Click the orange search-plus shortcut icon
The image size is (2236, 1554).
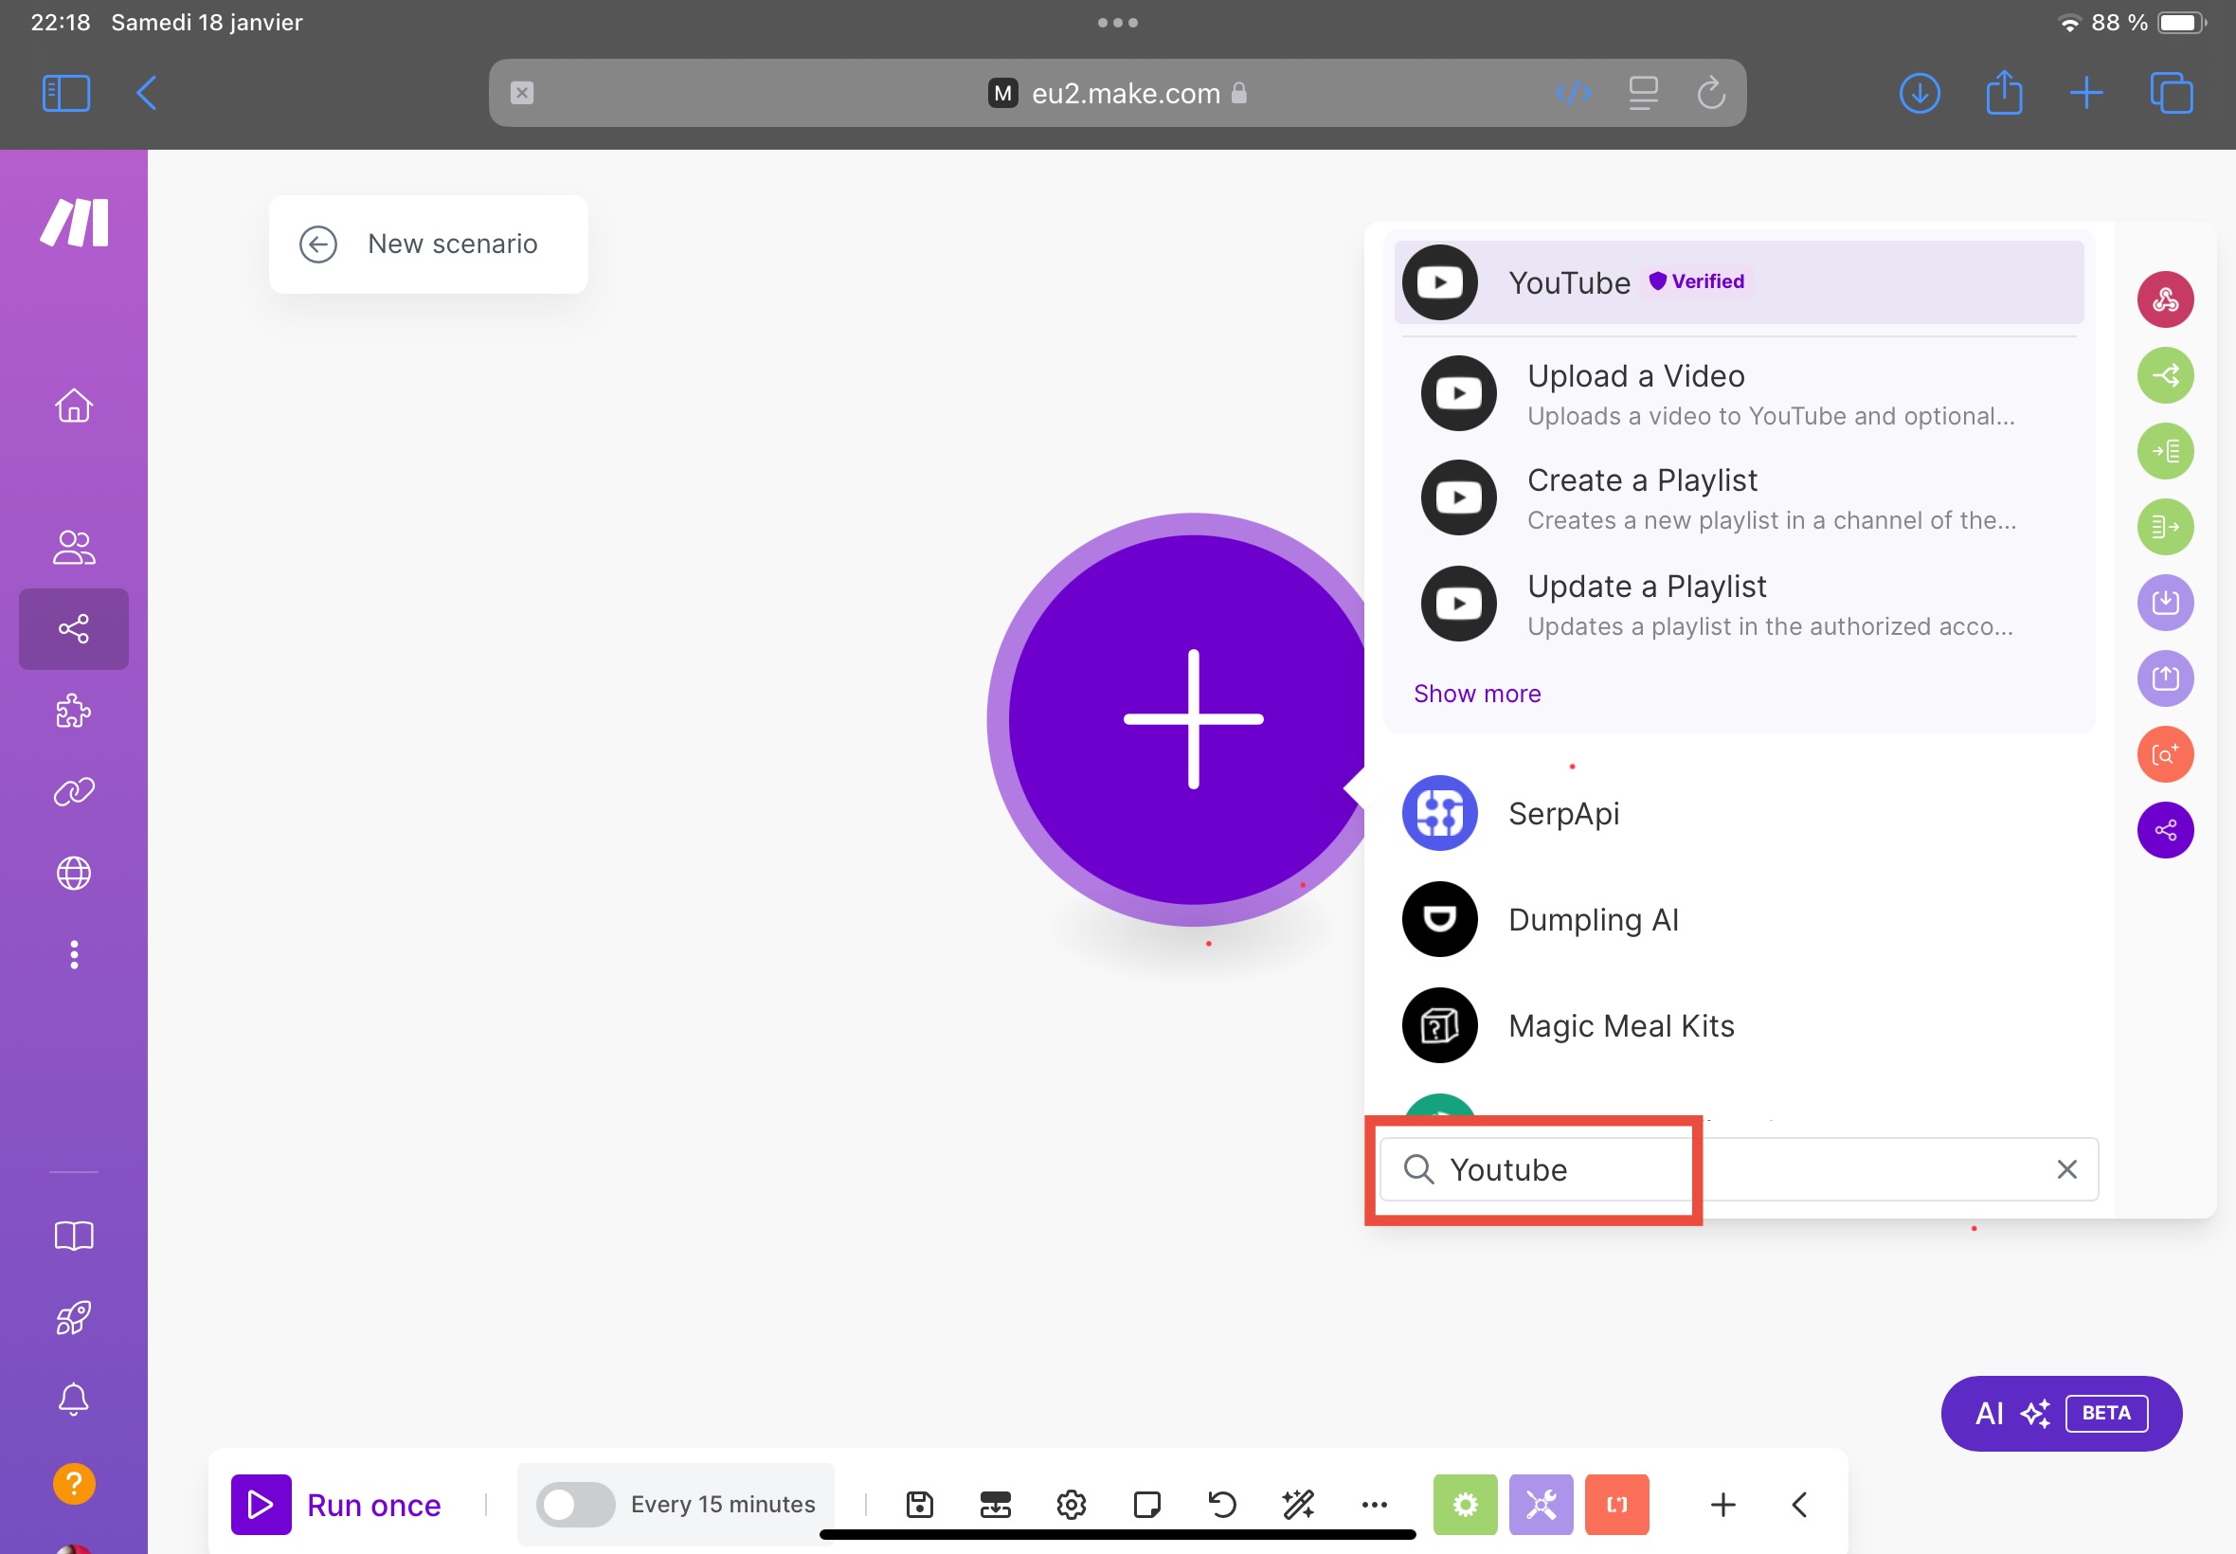pos(2165,753)
